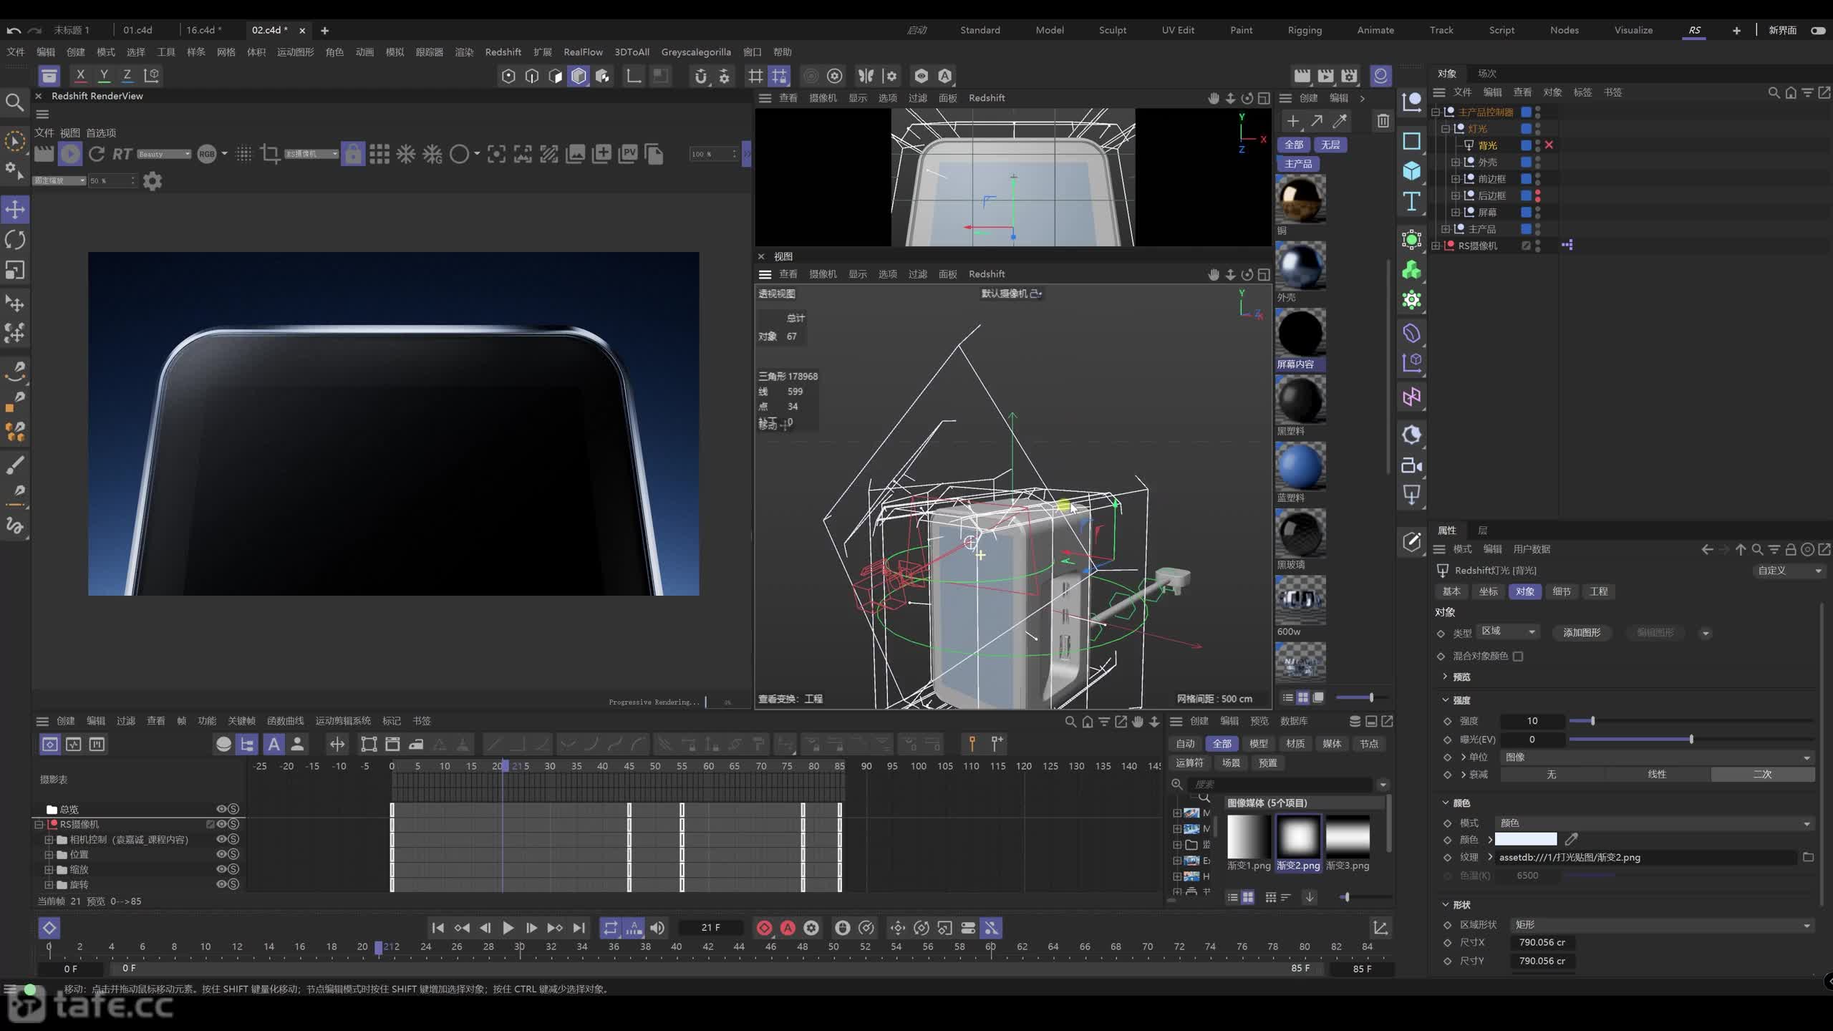Image resolution: width=1833 pixels, height=1031 pixels.
Task: Toggle the 混合对象颜色 checkbox
Action: pos(1518,656)
